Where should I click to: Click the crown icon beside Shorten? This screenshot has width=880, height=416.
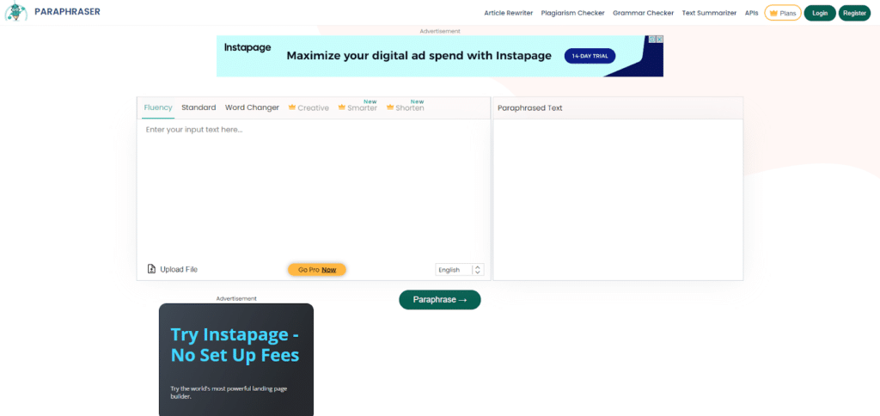(x=390, y=107)
